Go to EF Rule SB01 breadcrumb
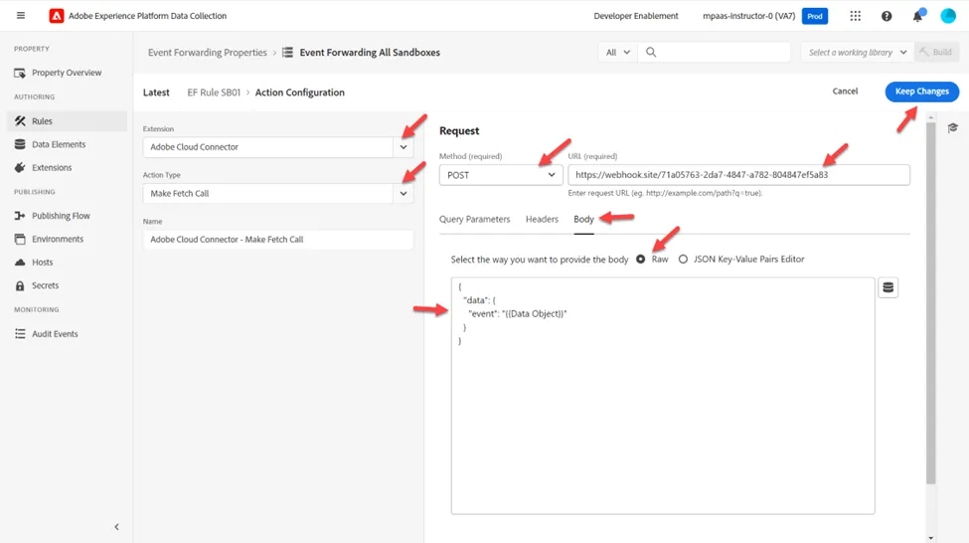The height and width of the screenshot is (543, 969). point(214,92)
